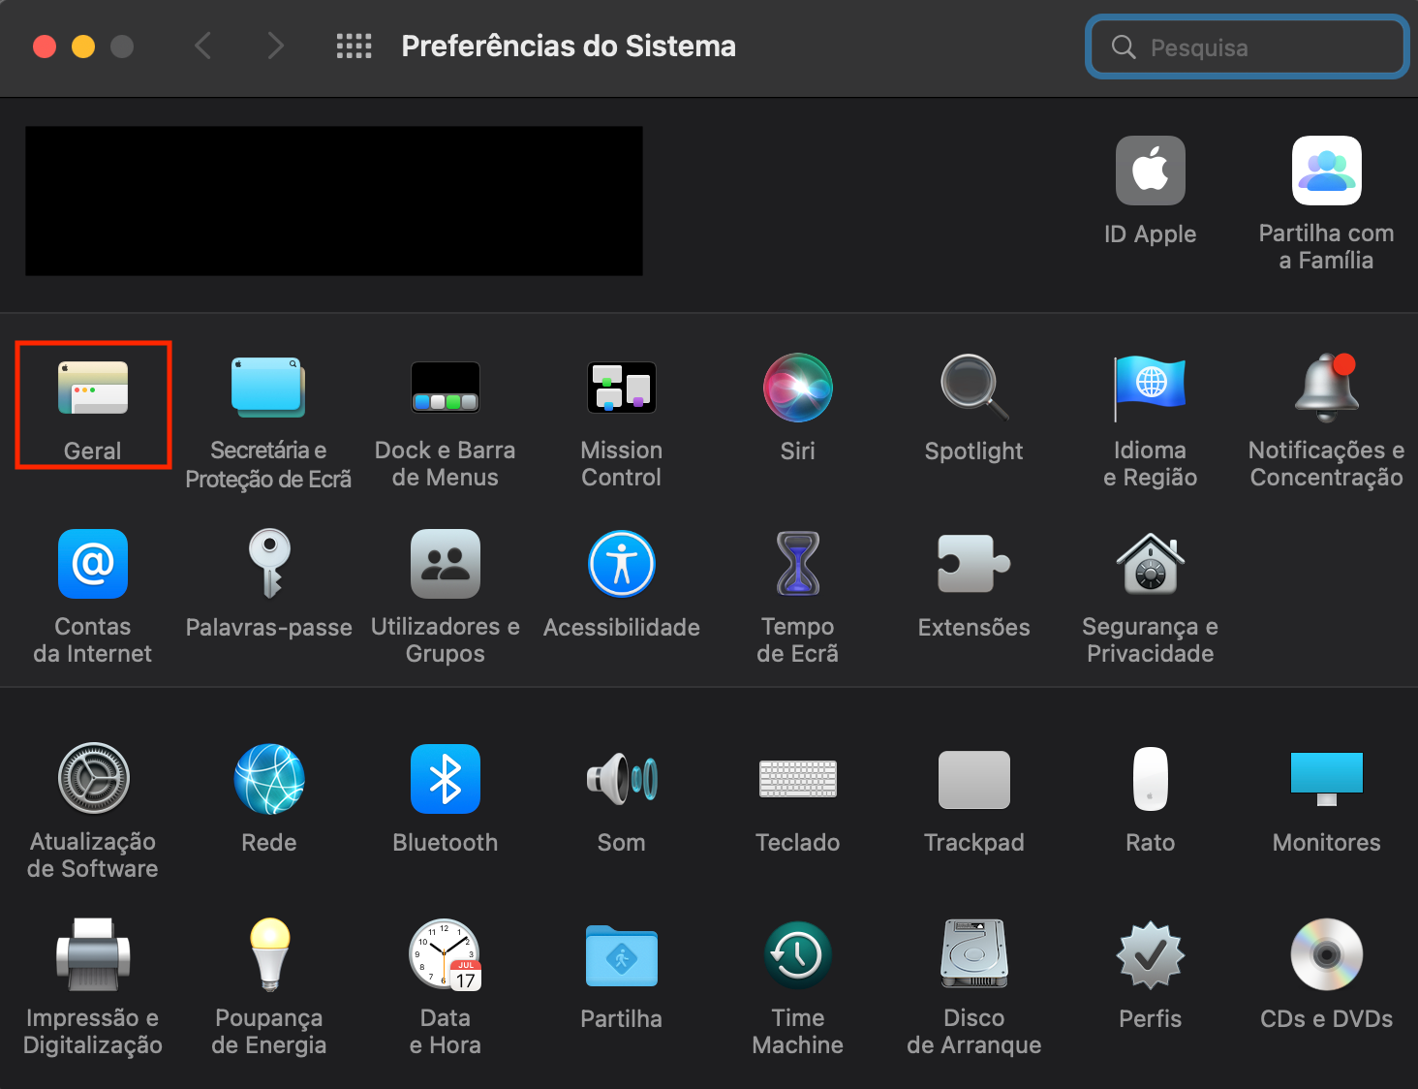Open Notificações e Concentração settings

(1326, 389)
